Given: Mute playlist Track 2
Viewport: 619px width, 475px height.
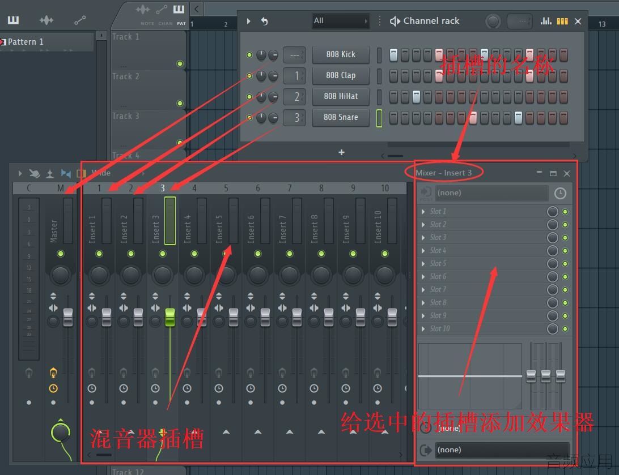Looking at the screenshot, I should pyautogui.click(x=180, y=103).
